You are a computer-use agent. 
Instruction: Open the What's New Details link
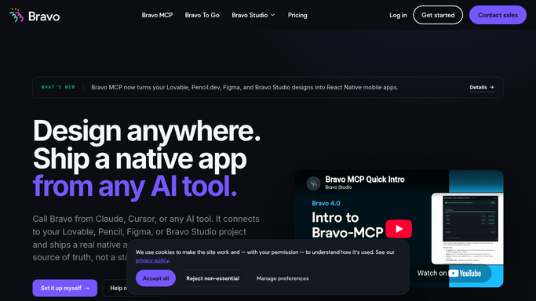[482, 87]
